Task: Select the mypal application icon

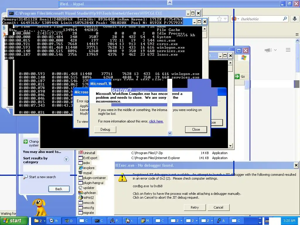Action: (80, 173)
